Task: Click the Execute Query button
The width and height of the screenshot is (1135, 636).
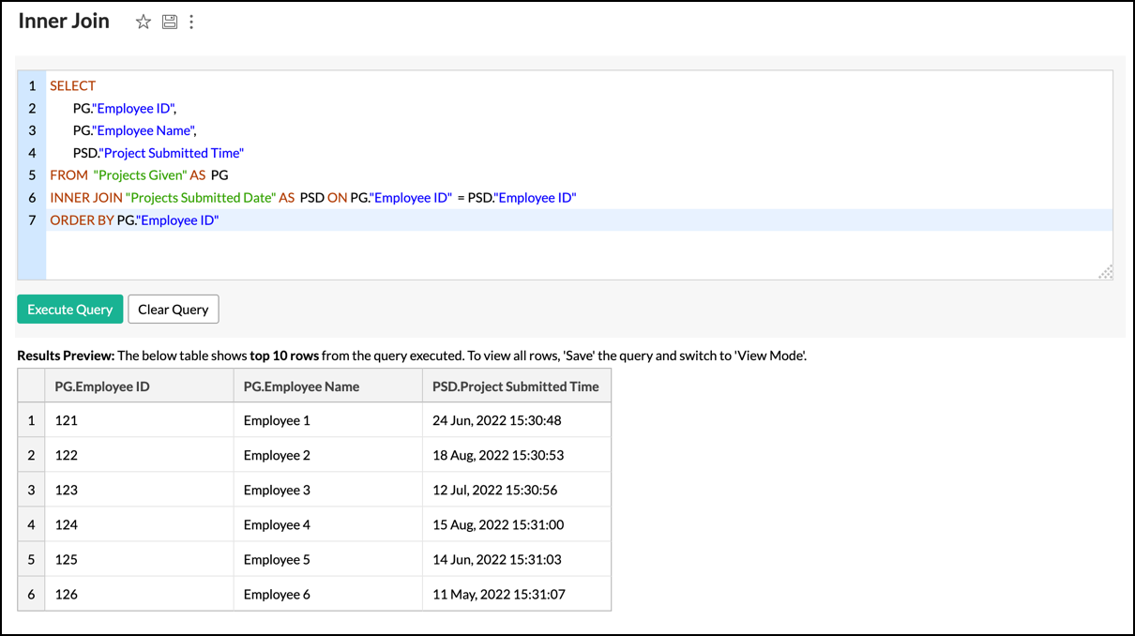Action: (70, 310)
